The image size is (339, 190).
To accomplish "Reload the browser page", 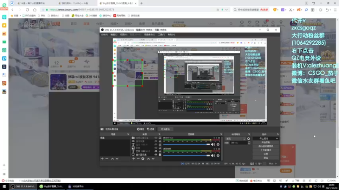I will [27, 10].
